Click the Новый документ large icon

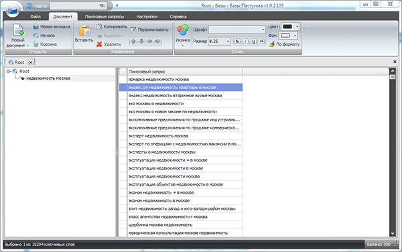(19, 30)
